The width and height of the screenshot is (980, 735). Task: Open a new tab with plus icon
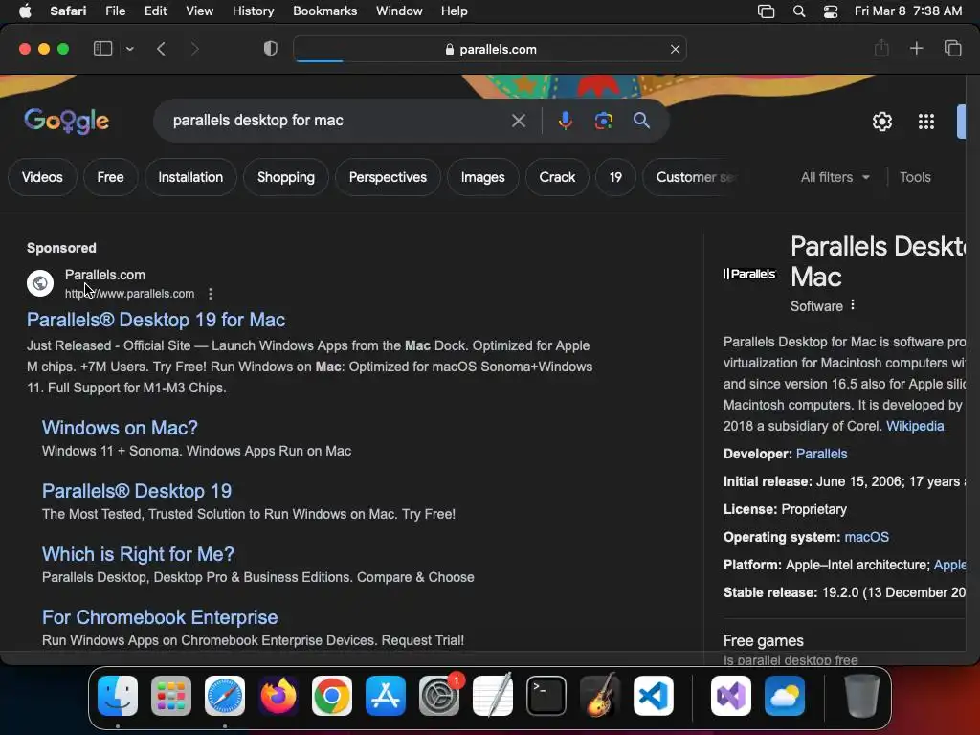point(916,48)
